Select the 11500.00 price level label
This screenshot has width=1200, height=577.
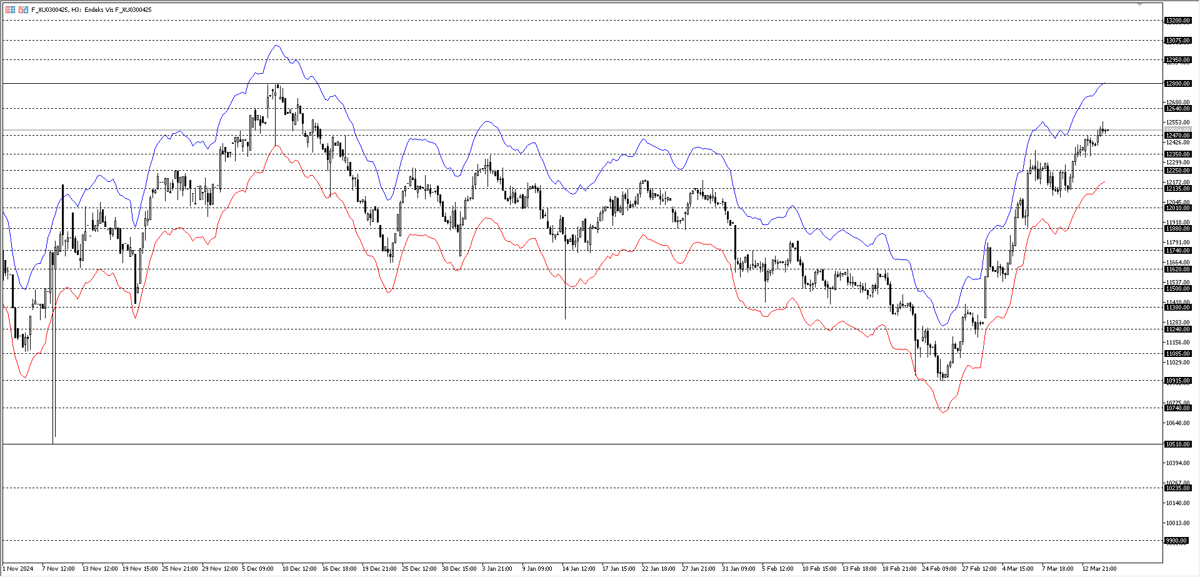1177,289
